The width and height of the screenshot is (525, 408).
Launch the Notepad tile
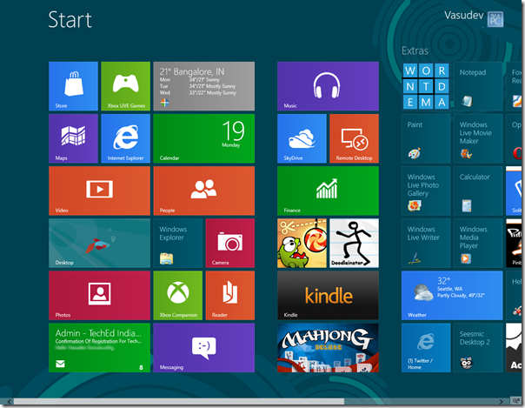(x=478, y=86)
